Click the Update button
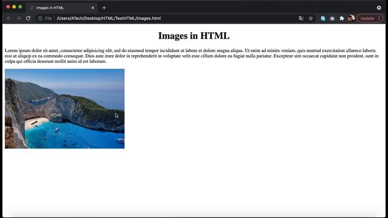This screenshot has height=218, width=388. click(367, 18)
